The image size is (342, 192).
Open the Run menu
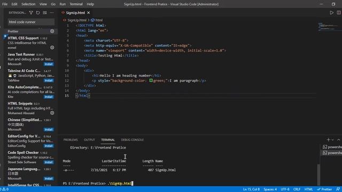coord(63,4)
